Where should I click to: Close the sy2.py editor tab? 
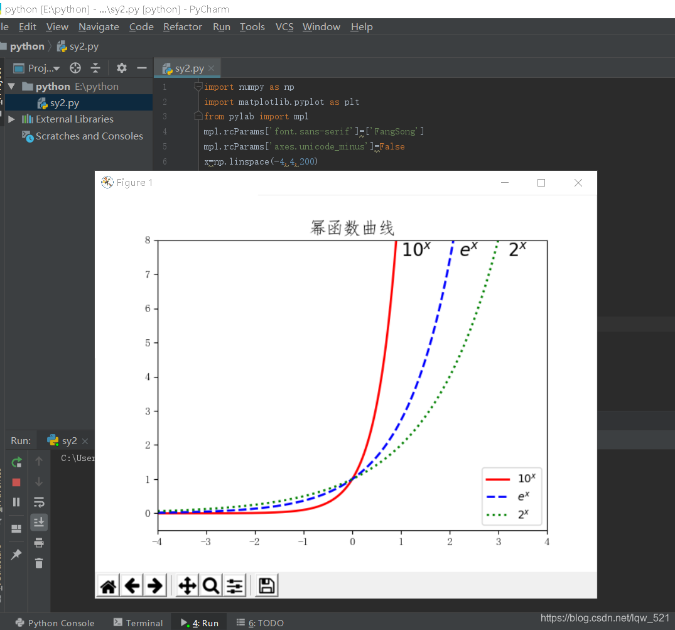tap(212, 68)
